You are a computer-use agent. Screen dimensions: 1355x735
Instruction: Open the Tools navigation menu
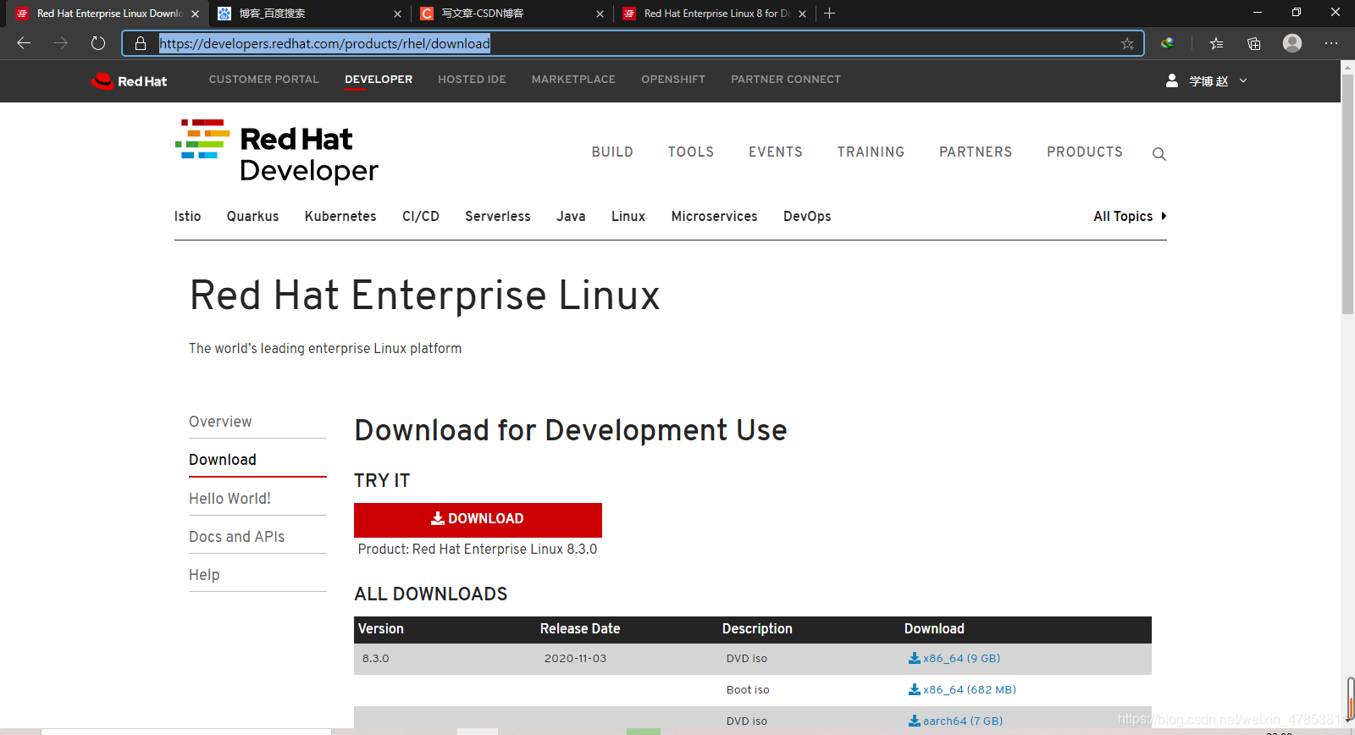pos(691,152)
